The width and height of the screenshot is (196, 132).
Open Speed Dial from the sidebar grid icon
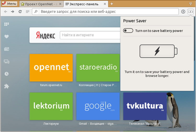(x=7, y=24)
